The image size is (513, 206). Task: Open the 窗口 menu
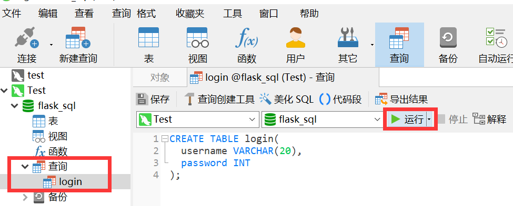pyautogui.click(x=269, y=13)
